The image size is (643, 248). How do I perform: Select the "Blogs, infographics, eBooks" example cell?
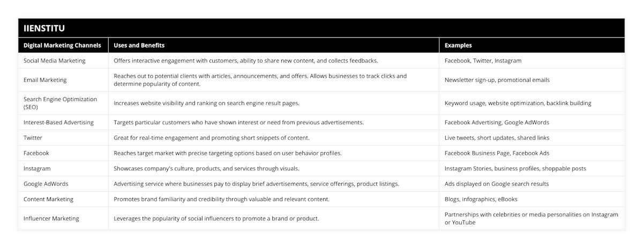(x=481, y=199)
